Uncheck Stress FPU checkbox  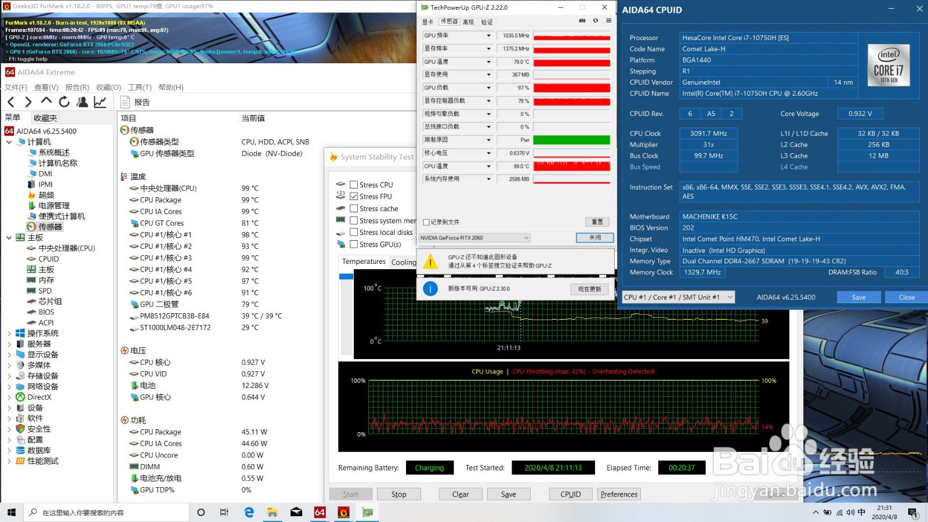click(354, 197)
